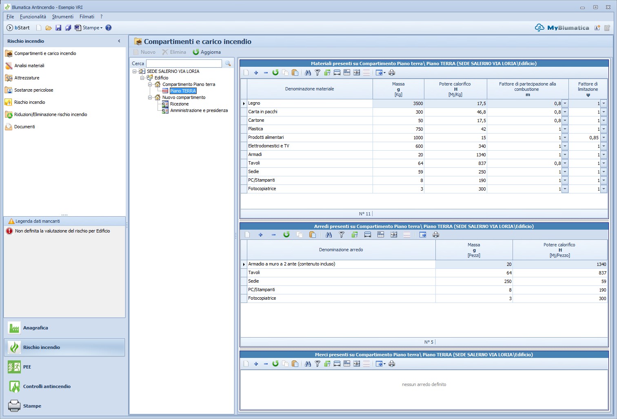This screenshot has width=617, height=419.
Task: Click the printer icon in Materiali toolbar
Action: tap(392, 73)
